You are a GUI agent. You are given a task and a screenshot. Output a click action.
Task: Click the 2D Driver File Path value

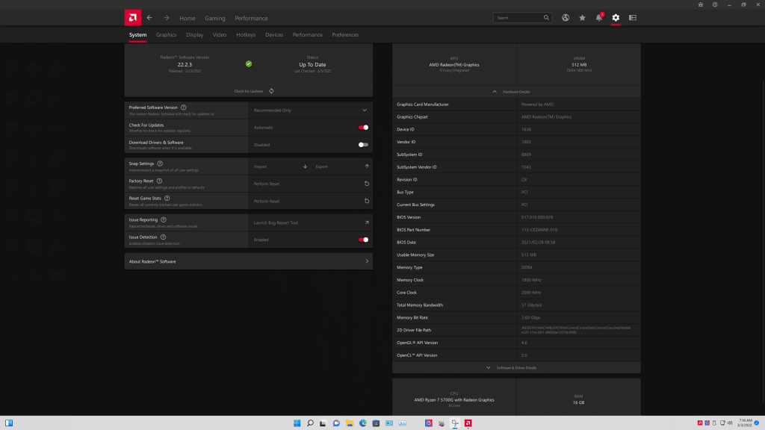(x=576, y=330)
